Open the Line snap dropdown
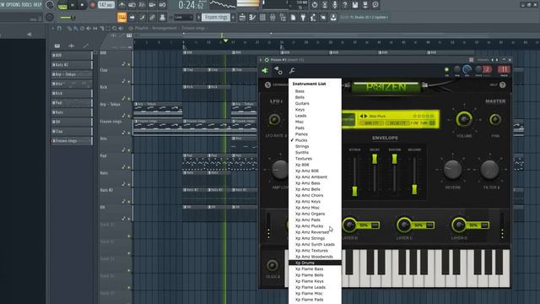540x304 pixels. [x=183, y=17]
